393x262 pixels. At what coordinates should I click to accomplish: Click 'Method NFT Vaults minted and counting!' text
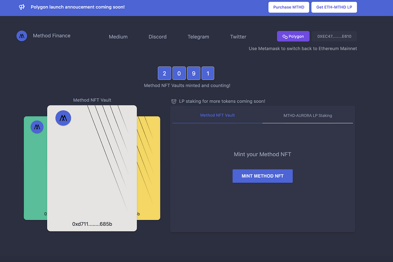coord(187,86)
